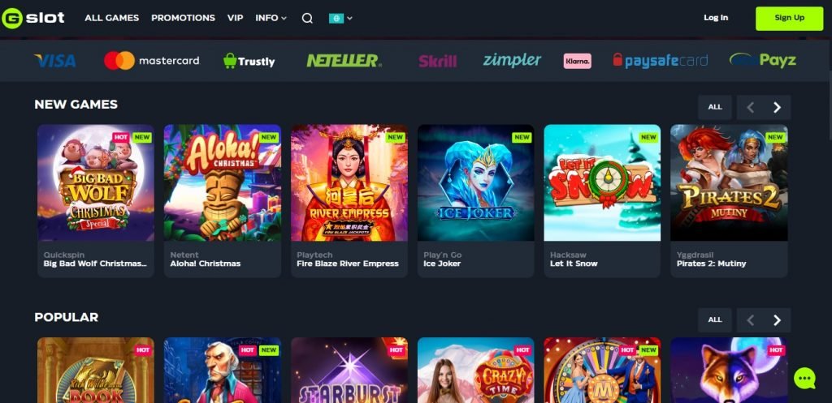
Task: Go to next Popular games arrow
Action: point(778,320)
